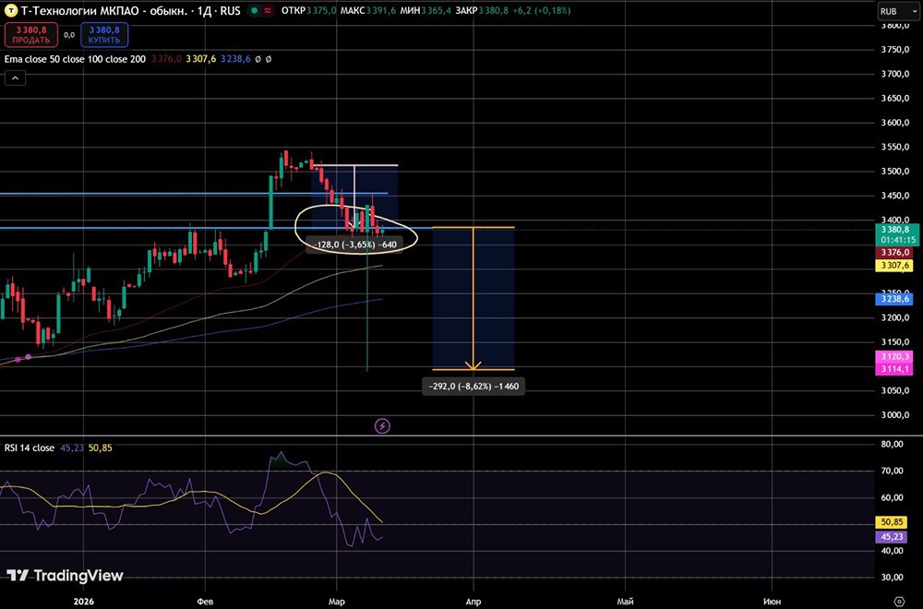Click the pink approximate-equals data icon
This screenshot has height=609, width=923.
[x=268, y=10]
